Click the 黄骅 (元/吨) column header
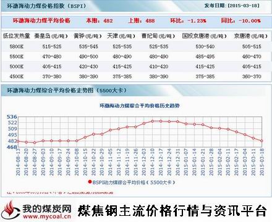 click(x=88, y=36)
